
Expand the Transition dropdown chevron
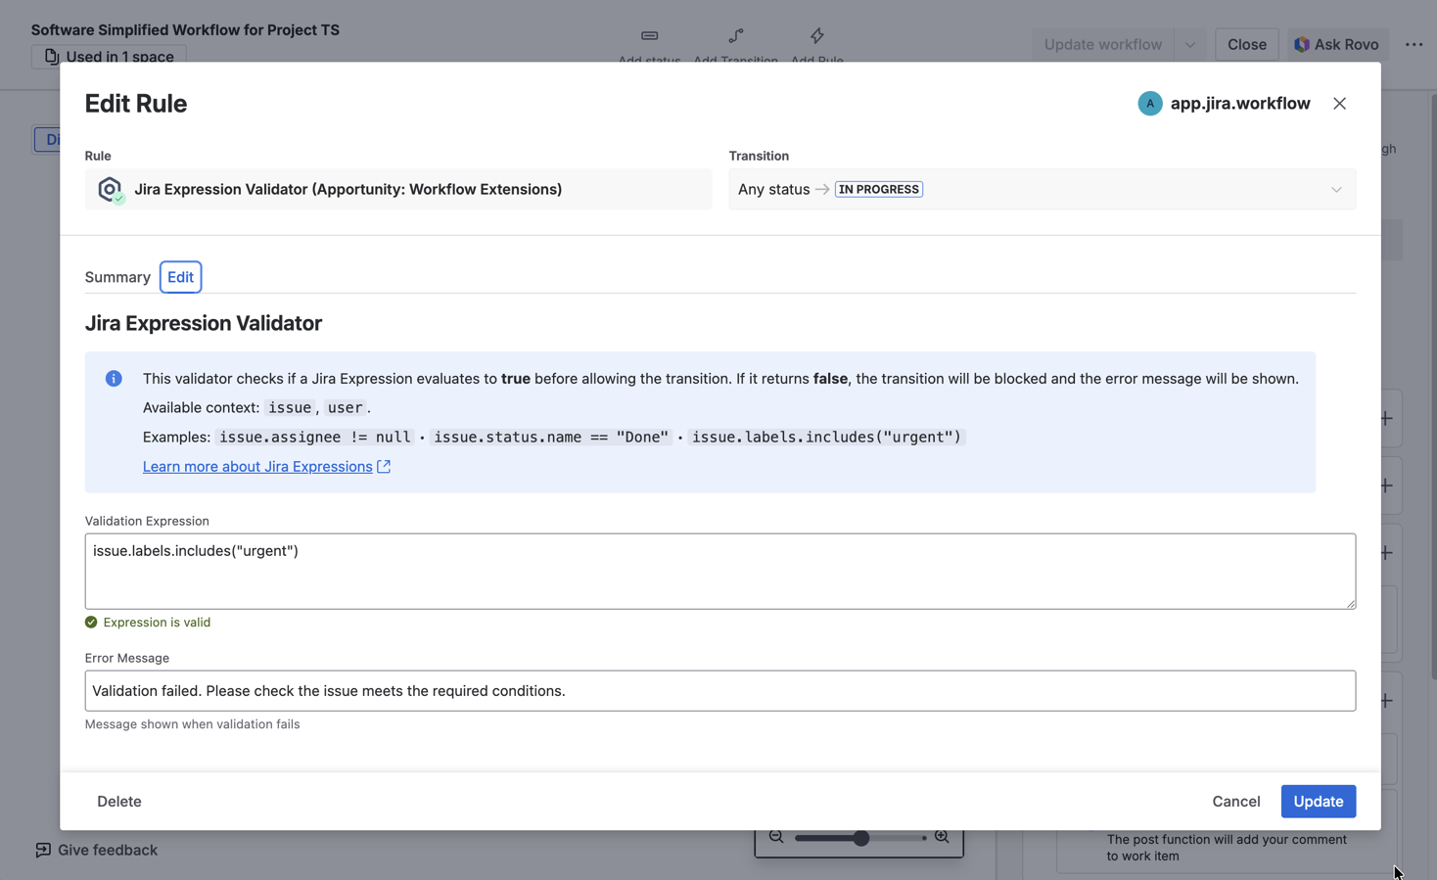tap(1335, 190)
